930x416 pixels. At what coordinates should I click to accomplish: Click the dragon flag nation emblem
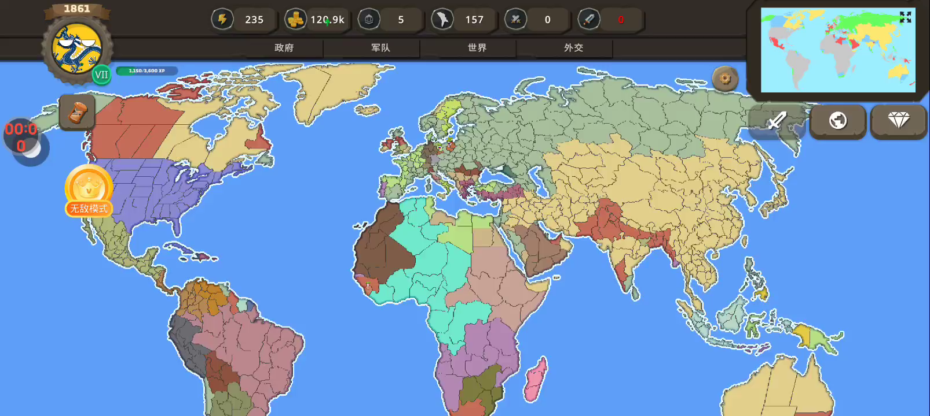76,49
